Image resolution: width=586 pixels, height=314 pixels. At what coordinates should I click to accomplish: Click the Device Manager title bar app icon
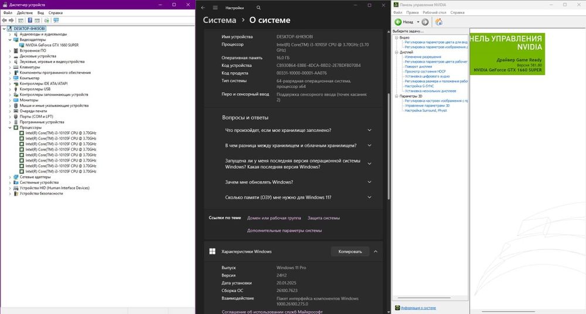4,5
